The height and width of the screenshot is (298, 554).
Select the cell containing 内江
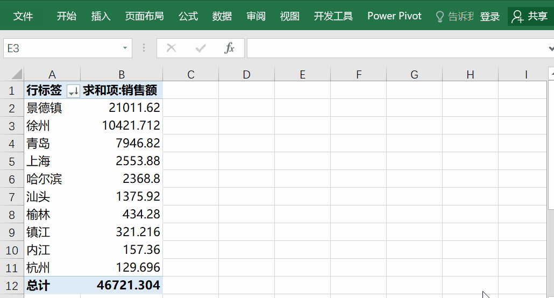52,250
